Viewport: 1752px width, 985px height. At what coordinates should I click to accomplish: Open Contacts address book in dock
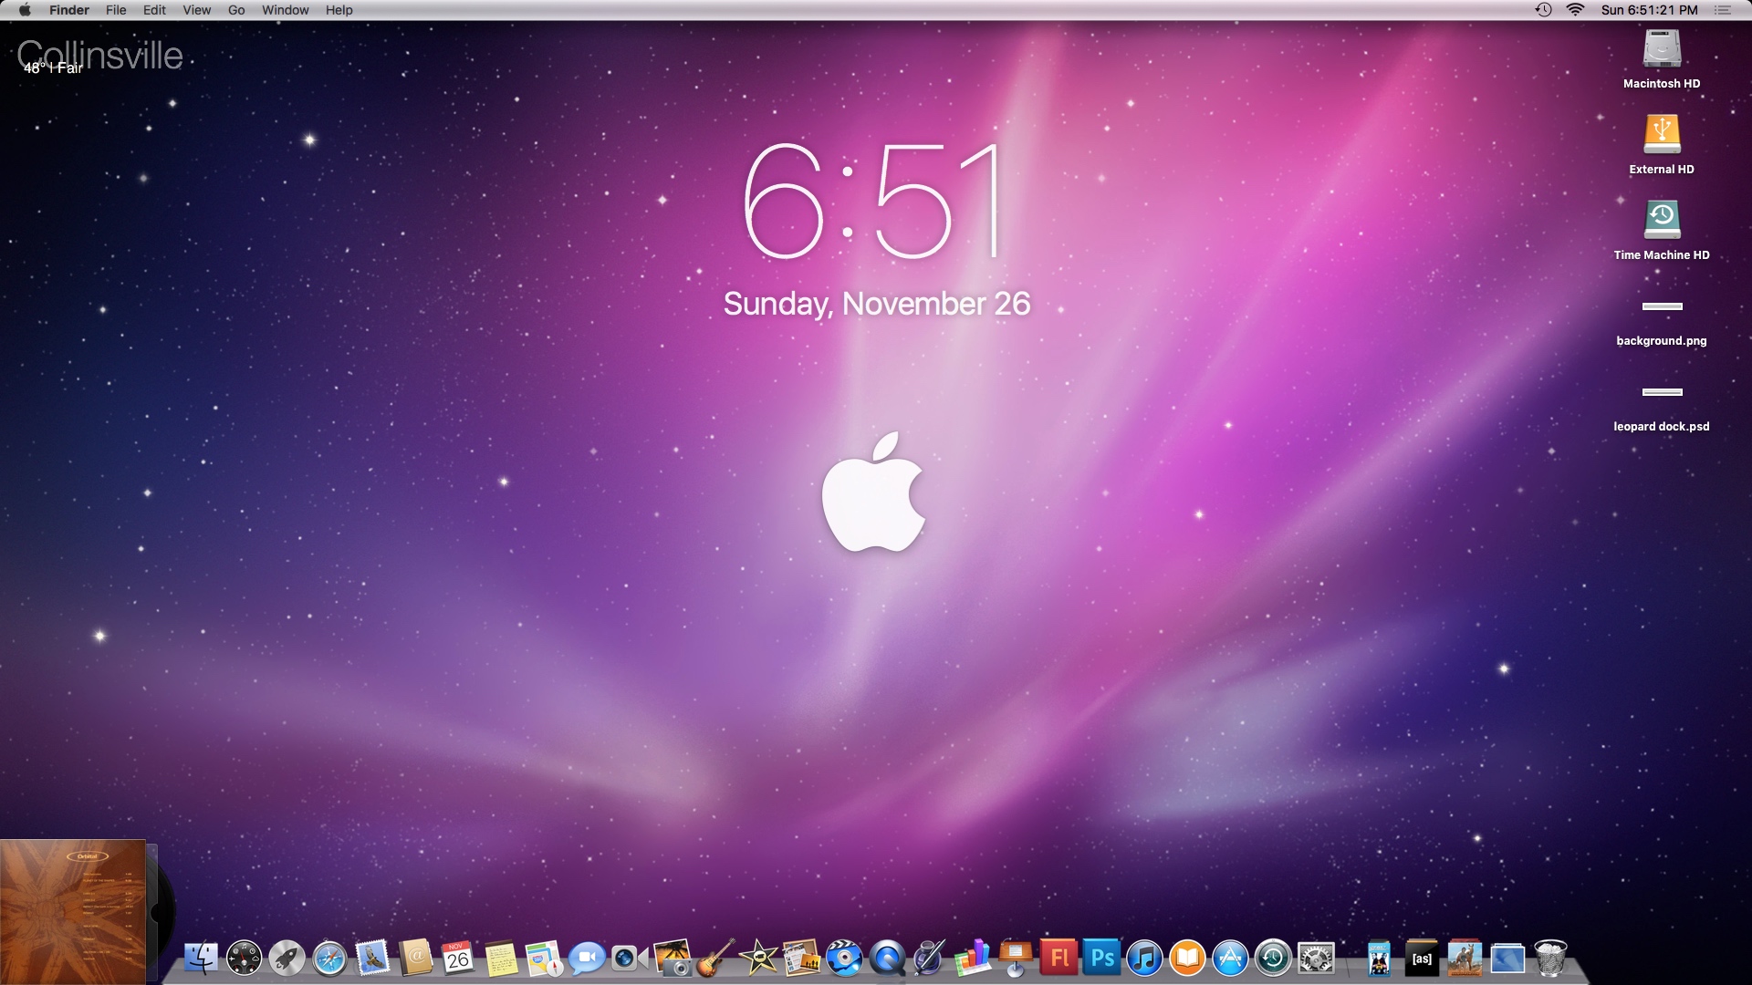[x=415, y=958]
